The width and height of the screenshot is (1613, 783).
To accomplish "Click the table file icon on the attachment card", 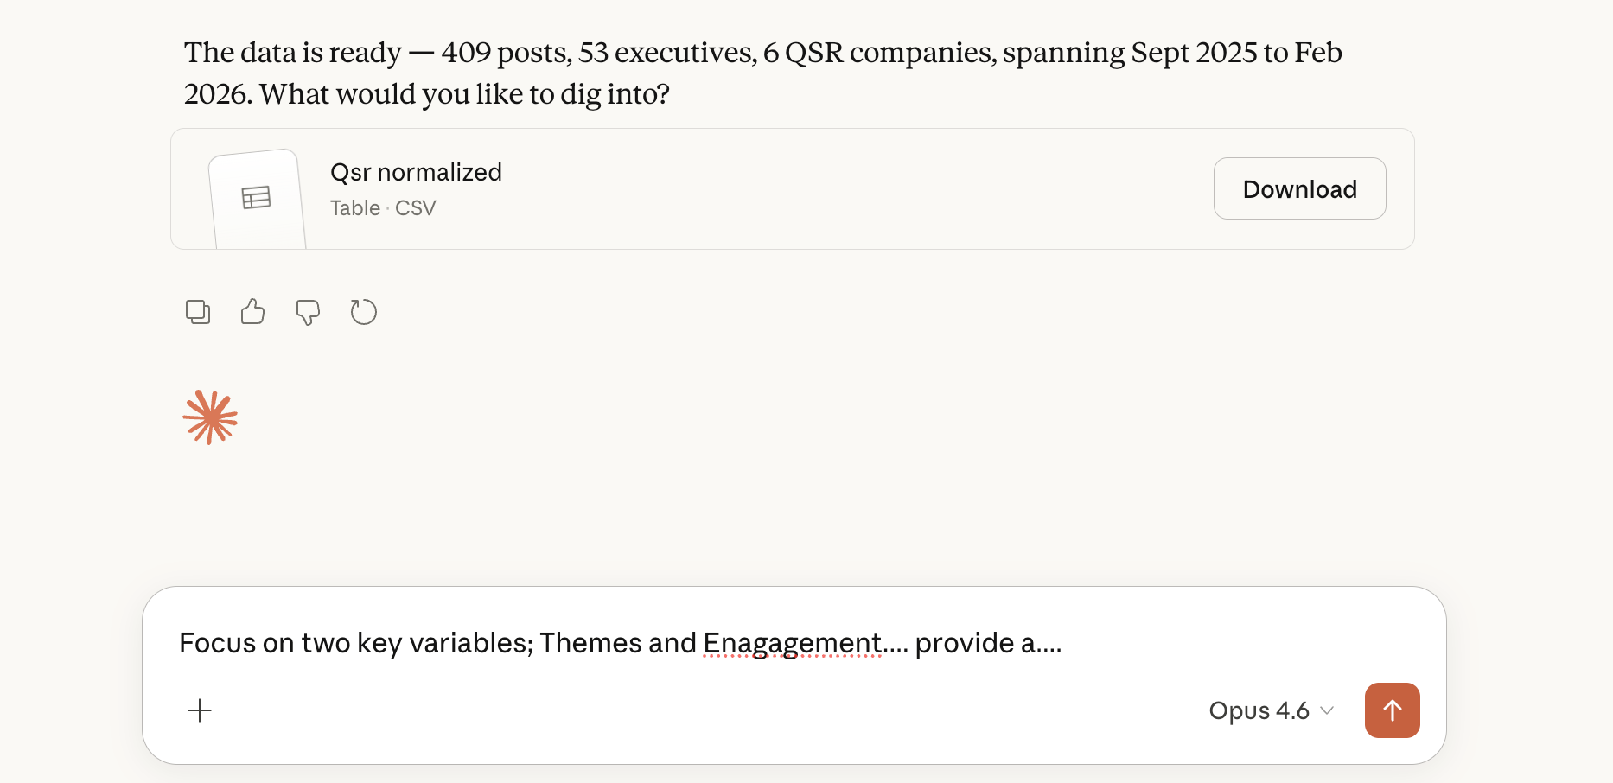I will tap(257, 199).
